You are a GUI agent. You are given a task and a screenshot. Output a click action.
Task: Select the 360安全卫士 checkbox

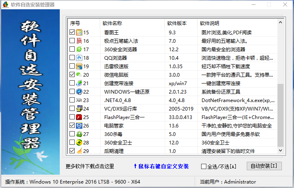point(72,142)
